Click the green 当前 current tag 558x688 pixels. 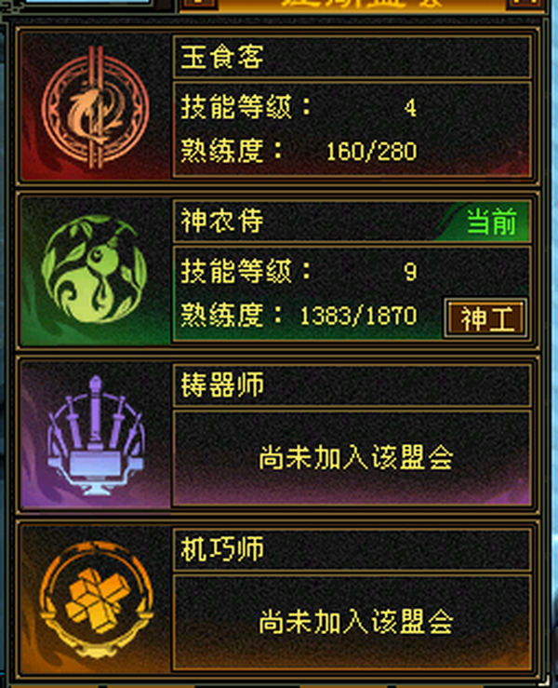tap(490, 222)
